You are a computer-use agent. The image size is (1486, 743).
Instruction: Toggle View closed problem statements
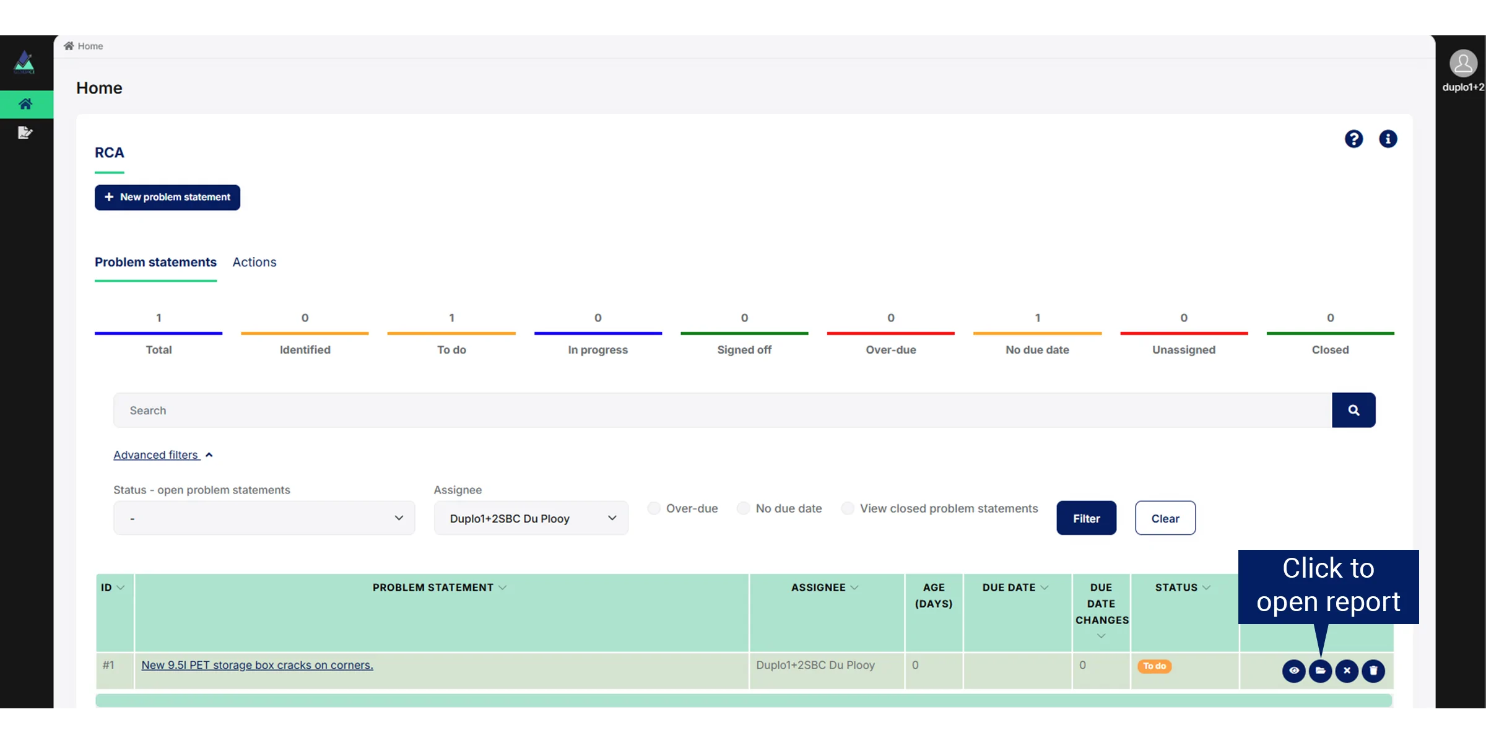pos(848,508)
